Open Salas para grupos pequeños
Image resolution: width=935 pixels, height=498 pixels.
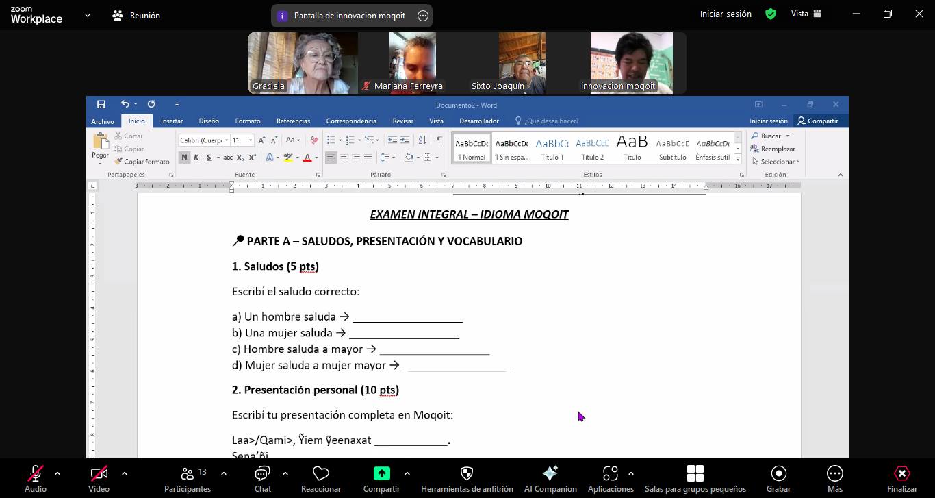(x=695, y=474)
